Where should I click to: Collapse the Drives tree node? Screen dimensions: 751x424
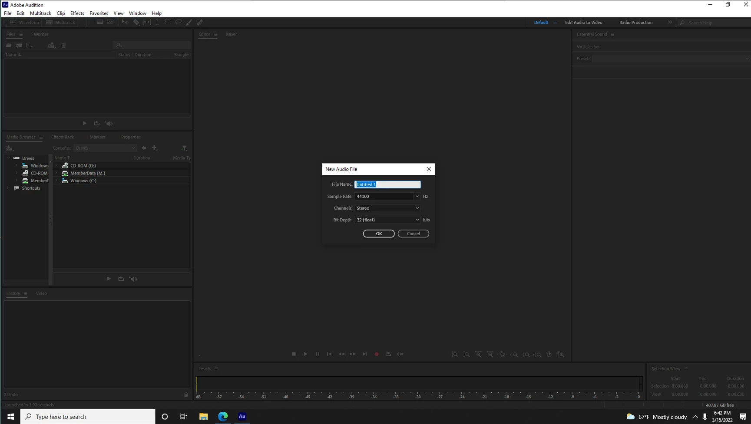point(8,158)
